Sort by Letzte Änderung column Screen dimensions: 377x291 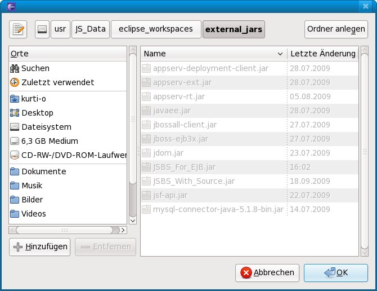pos(322,54)
